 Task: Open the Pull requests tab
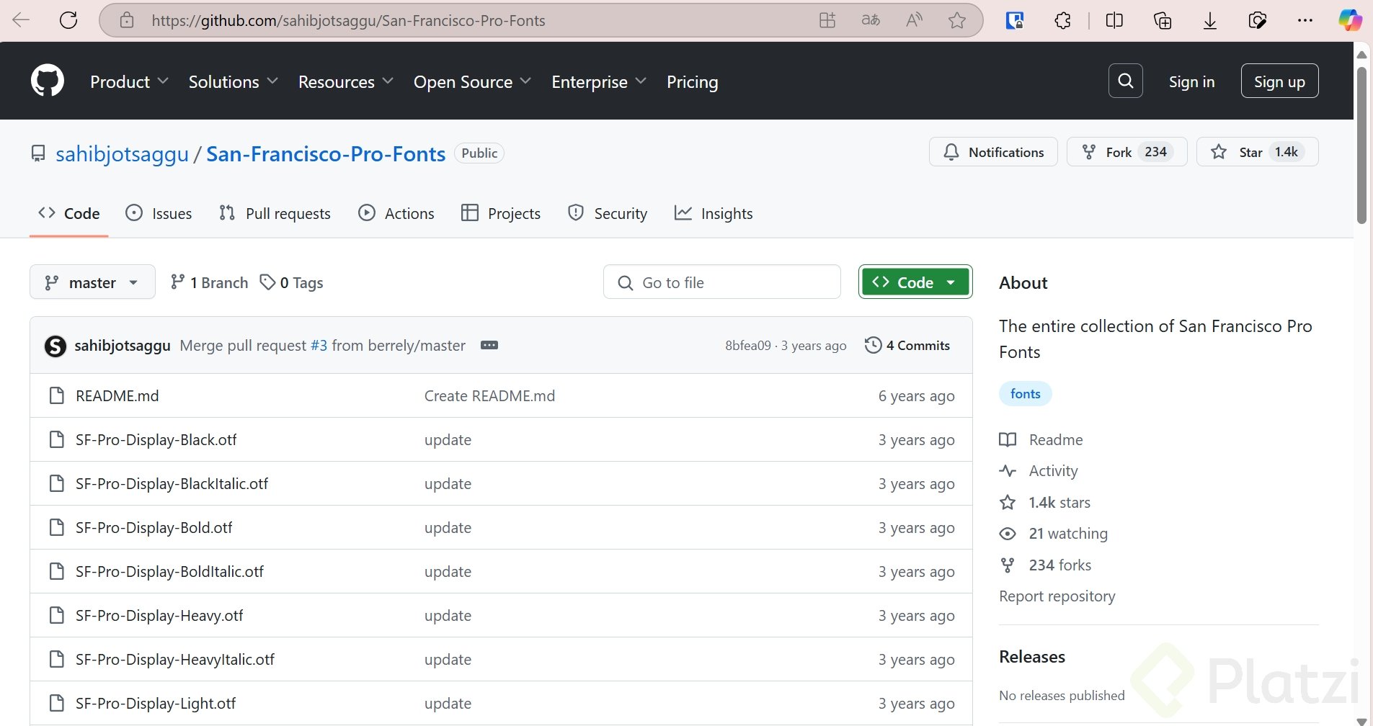pos(275,213)
